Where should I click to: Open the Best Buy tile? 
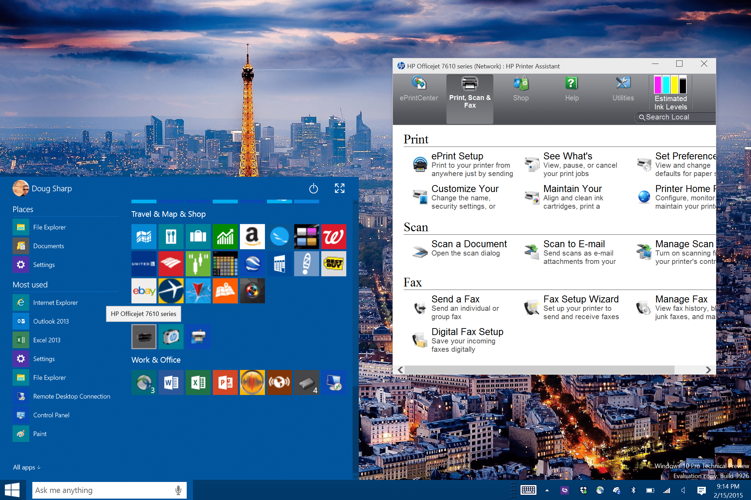[333, 264]
